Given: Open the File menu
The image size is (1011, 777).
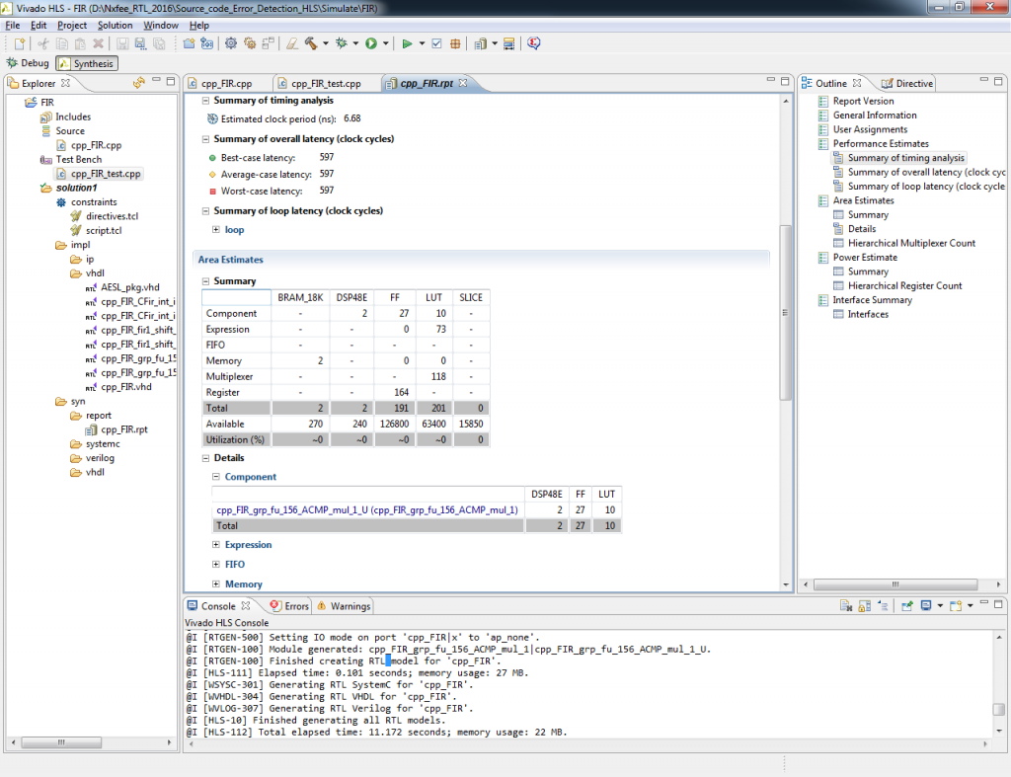Looking at the screenshot, I should (x=12, y=25).
